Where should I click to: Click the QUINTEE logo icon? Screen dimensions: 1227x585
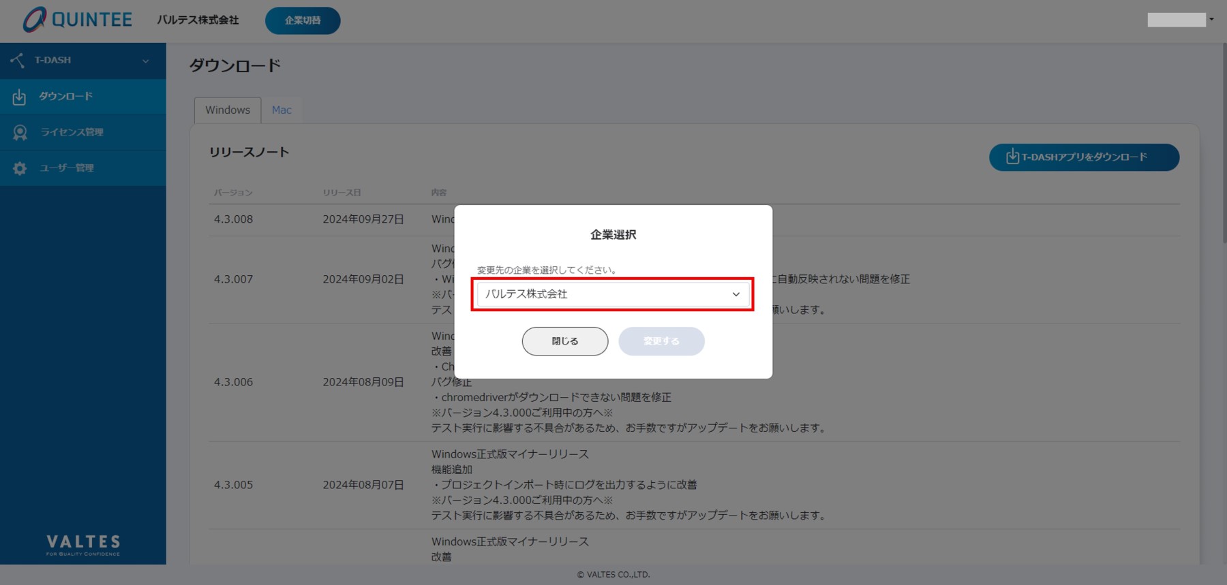[x=34, y=20]
